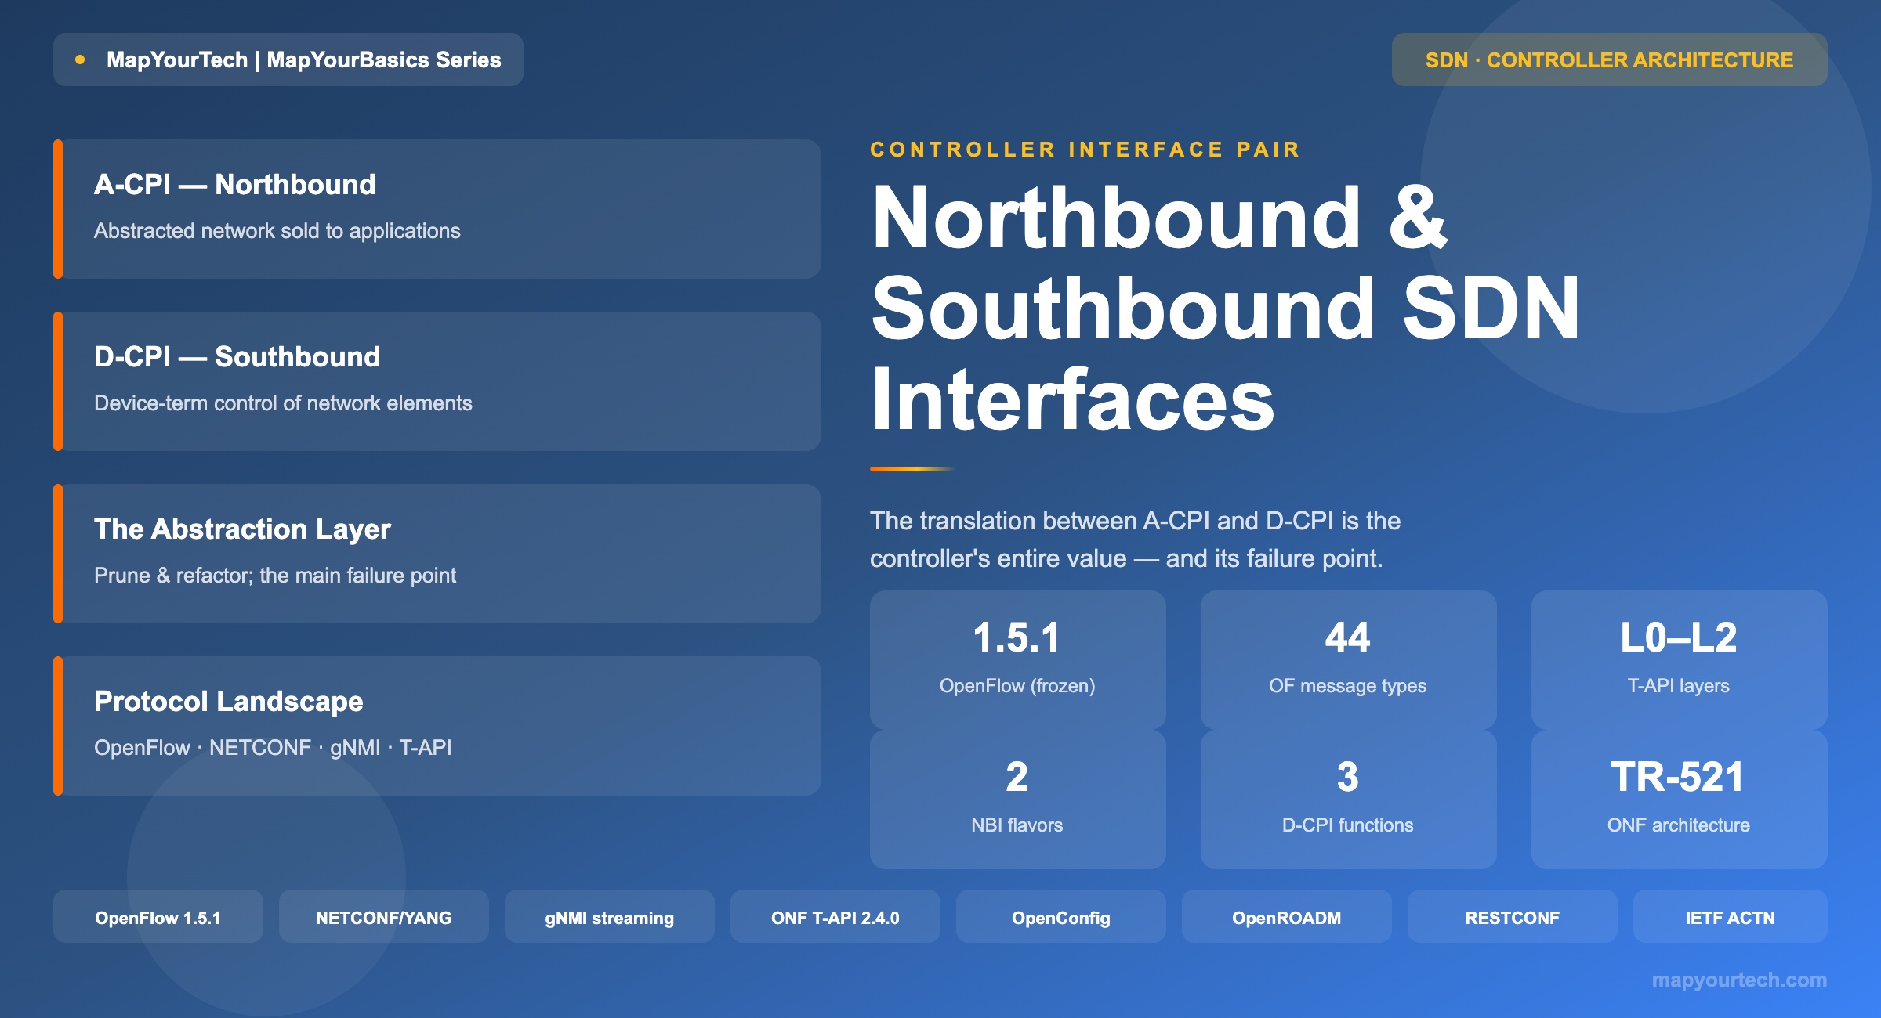Click the yellow dot in the MapYourTech badge
This screenshot has height=1018, width=1881.
[x=80, y=60]
